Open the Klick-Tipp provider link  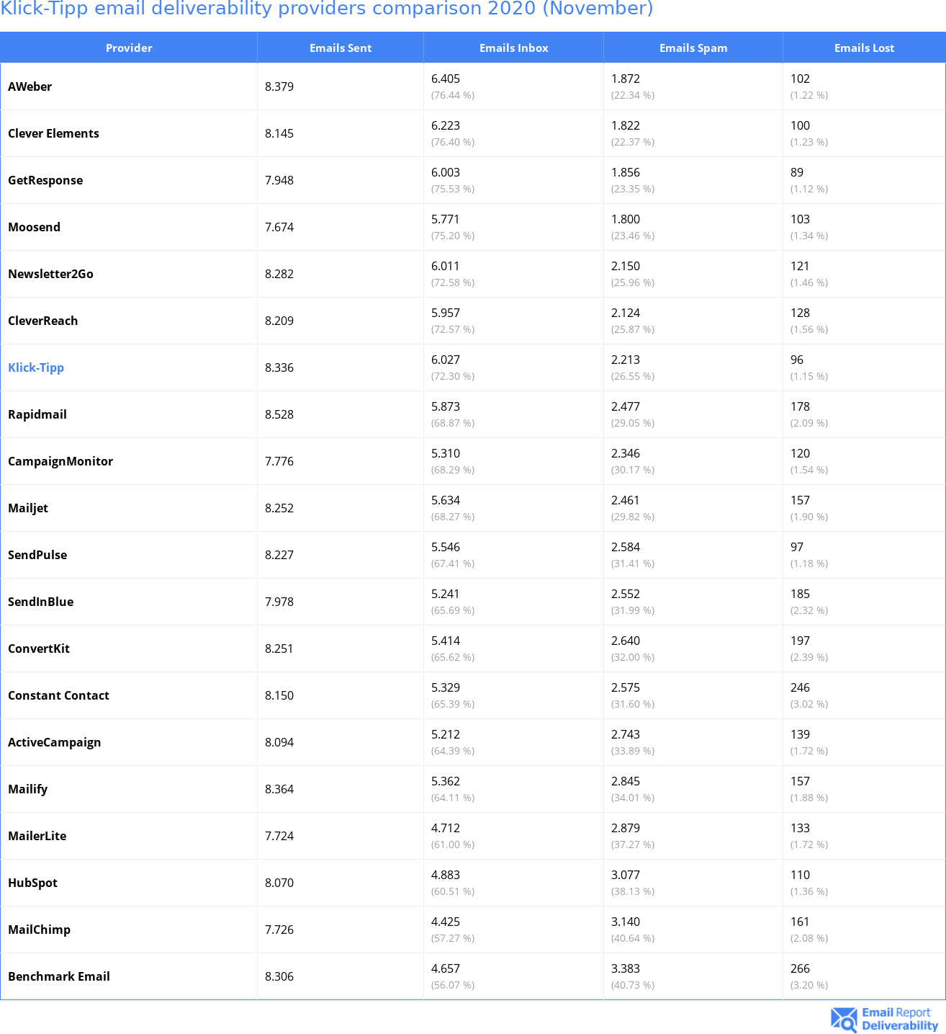[36, 367]
